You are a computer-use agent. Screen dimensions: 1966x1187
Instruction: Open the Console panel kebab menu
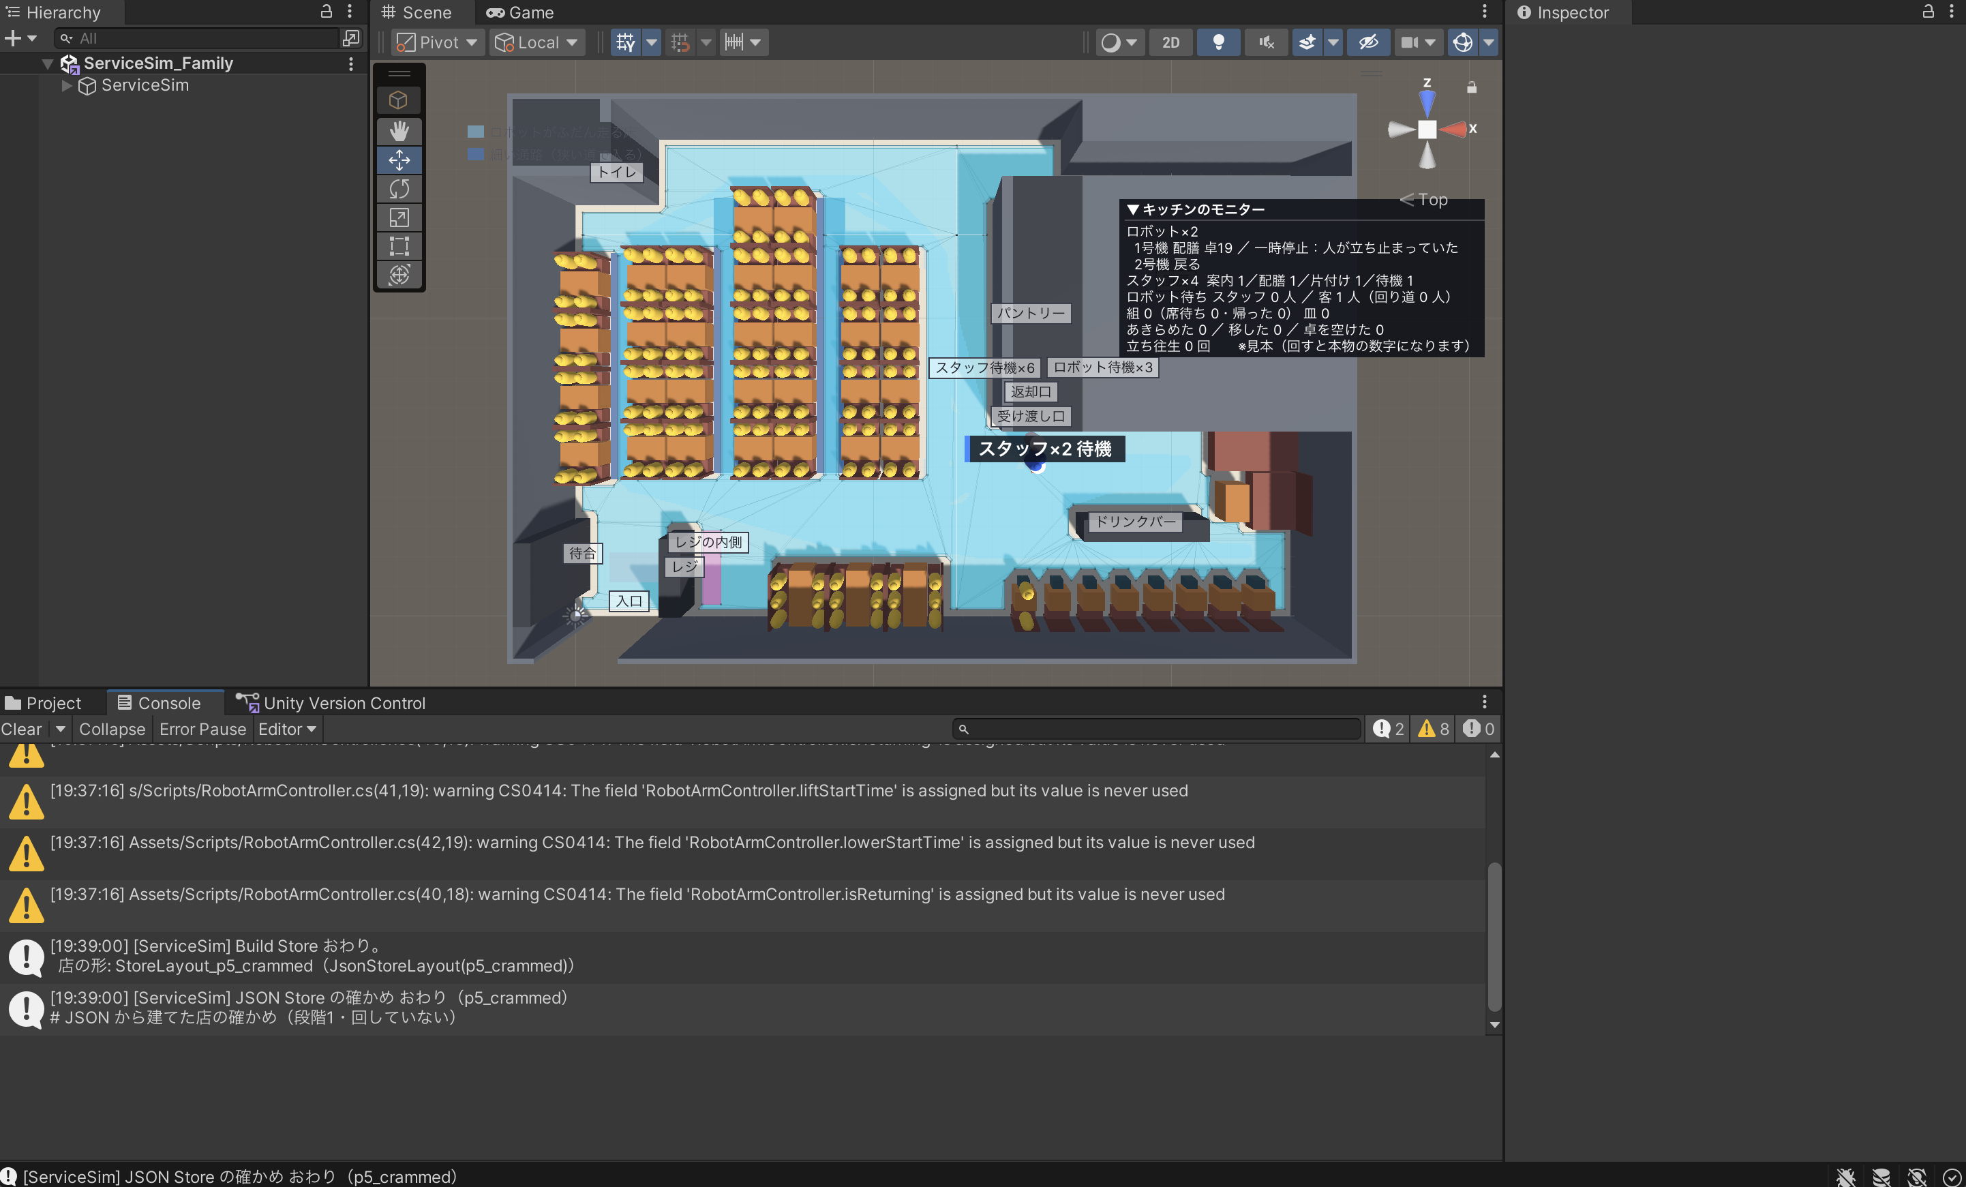click(1484, 702)
